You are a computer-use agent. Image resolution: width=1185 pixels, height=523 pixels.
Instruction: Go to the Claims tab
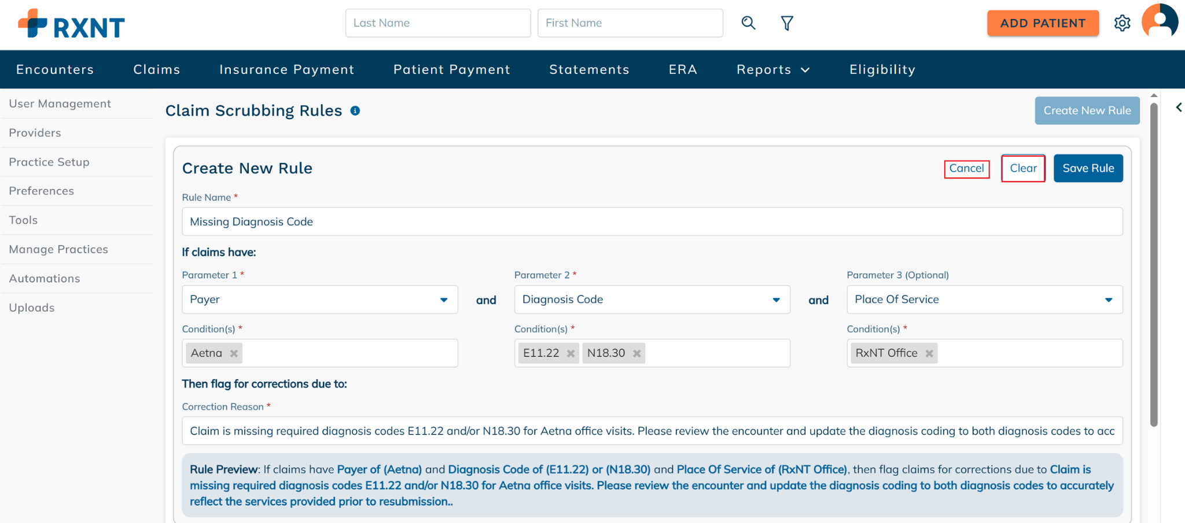click(x=157, y=70)
